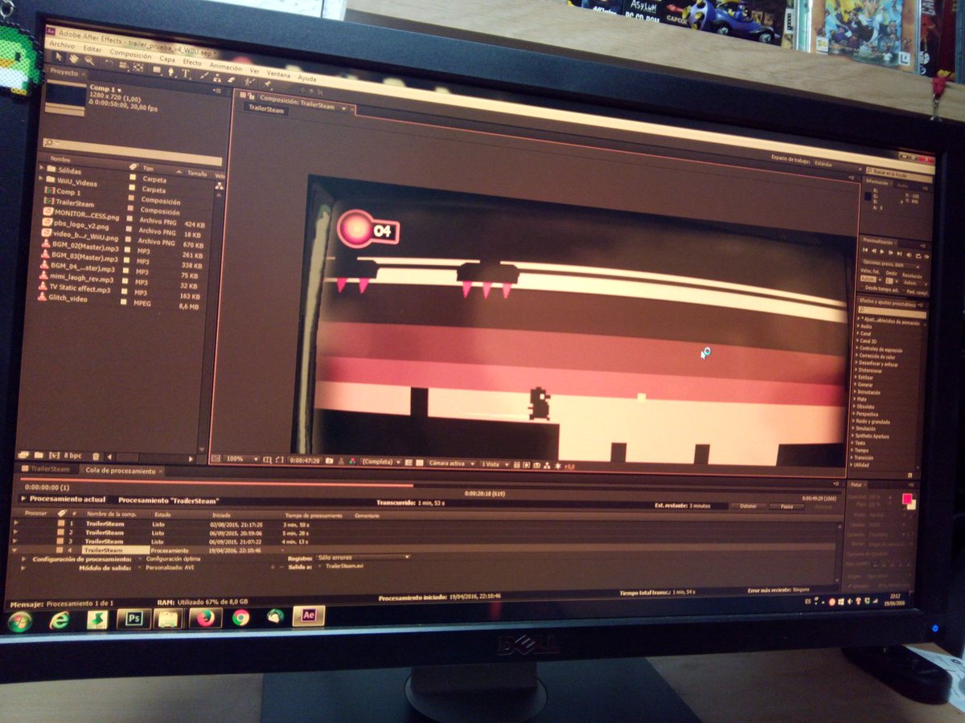Expand the WiiU_Videos folder
The width and height of the screenshot is (965, 723).
pyautogui.click(x=40, y=178)
